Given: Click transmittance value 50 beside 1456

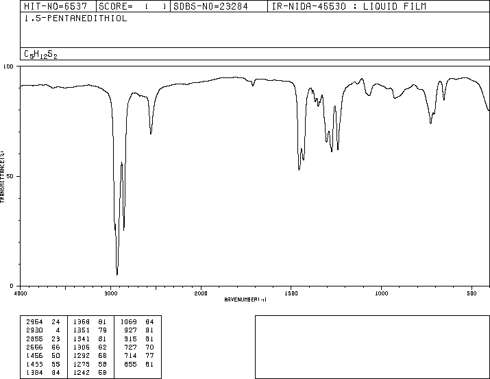Looking at the screenshot, I should pyautogui.click(x=56, y=356).
